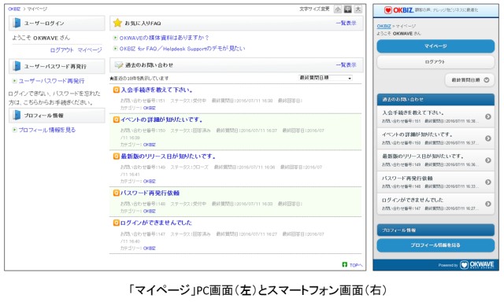Click the green TOPへ arrow icon
The image size is (504, 302).
[345, 264]
